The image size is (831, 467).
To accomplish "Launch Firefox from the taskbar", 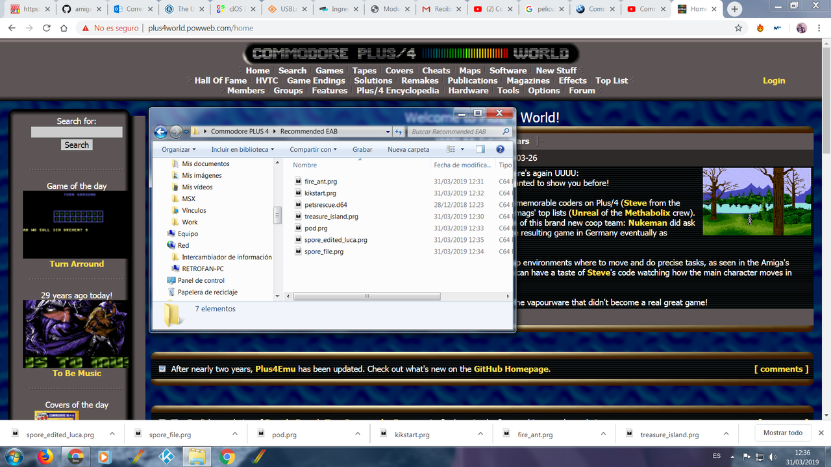I will click(45, 457).
